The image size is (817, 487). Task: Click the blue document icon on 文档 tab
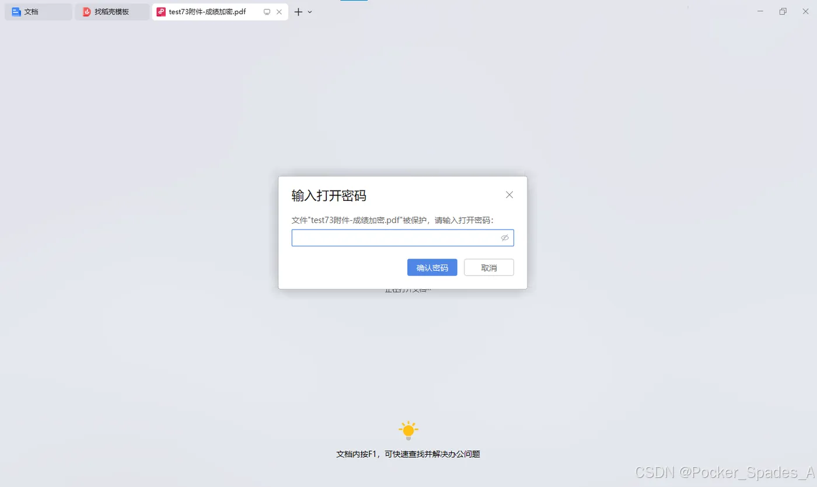16,12
